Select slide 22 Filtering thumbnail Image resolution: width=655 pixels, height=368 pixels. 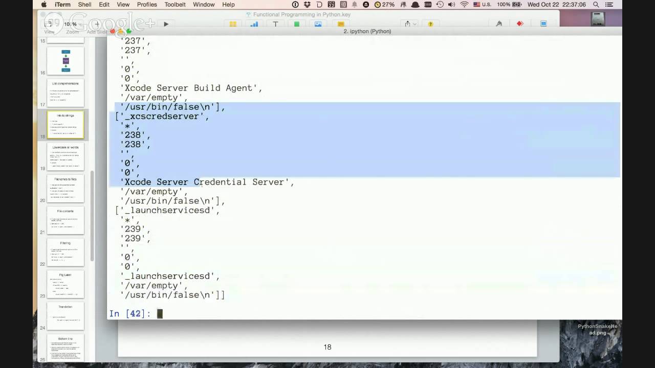[65, 252]
